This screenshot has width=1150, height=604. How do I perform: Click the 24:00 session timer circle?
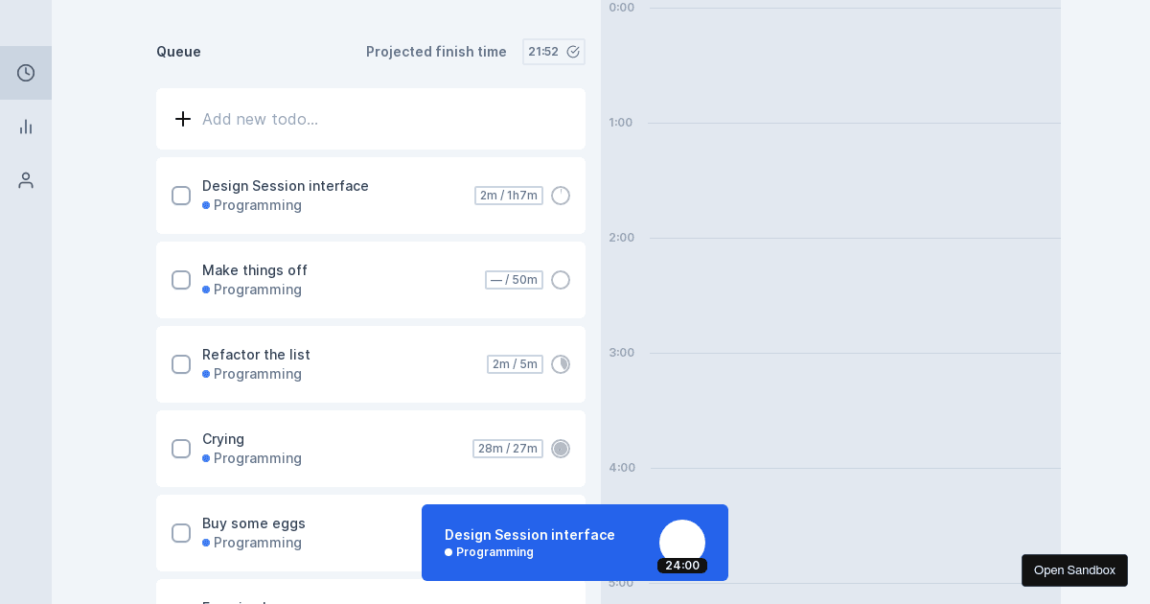682,544
